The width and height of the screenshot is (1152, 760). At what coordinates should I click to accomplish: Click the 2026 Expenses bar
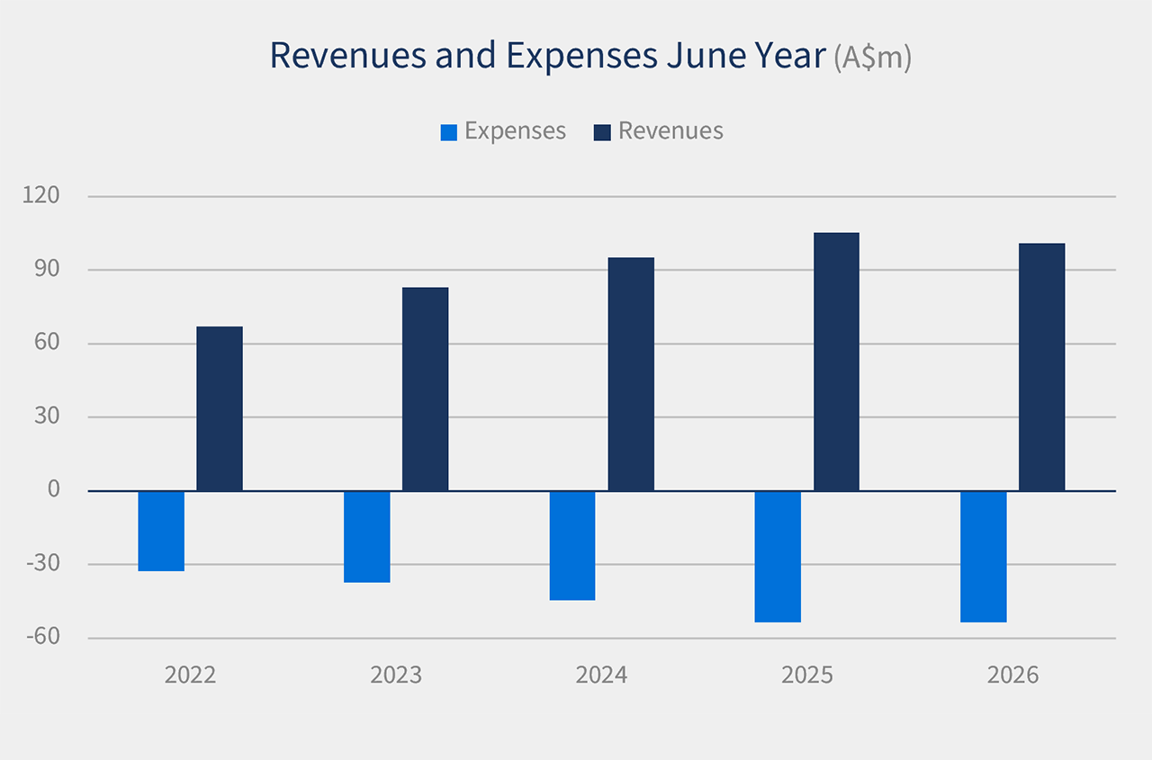(984, 557)
